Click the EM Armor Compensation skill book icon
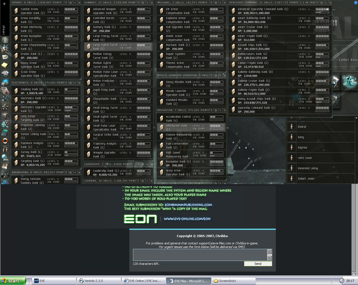The width and height of the screenshot is (358, 285). click(161, 11)
